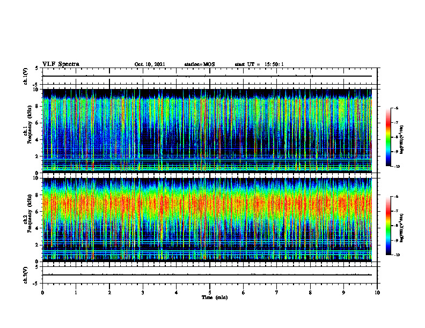
Task: Click the "-6" tick of upper colorbar
Action: click(397, 108)
